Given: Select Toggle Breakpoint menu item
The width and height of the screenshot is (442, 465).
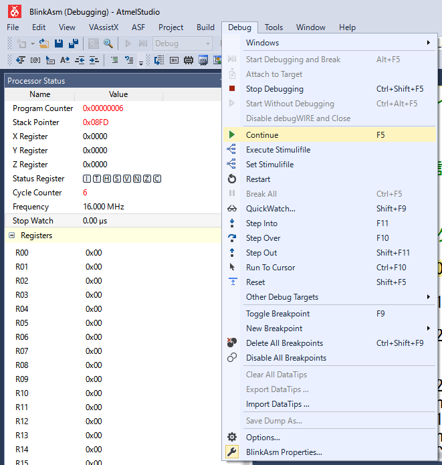Looking at the screenshot, I should [x=330, y=314].
